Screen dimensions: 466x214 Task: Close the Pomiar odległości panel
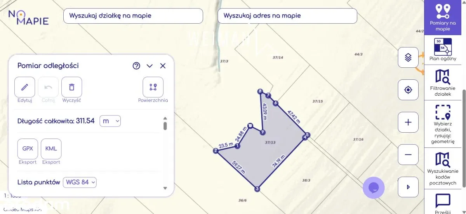163,66
